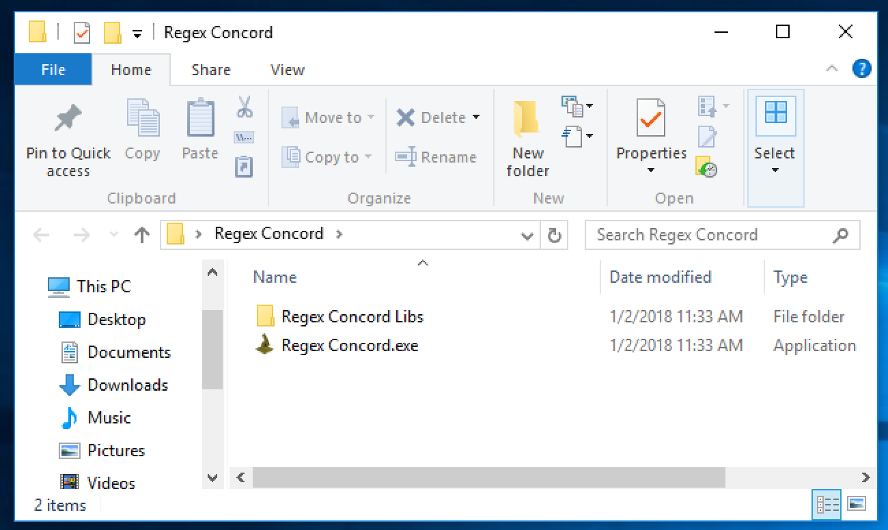Switch to large thumbnails view
This screenshot has width=888, height=530.
857,505
